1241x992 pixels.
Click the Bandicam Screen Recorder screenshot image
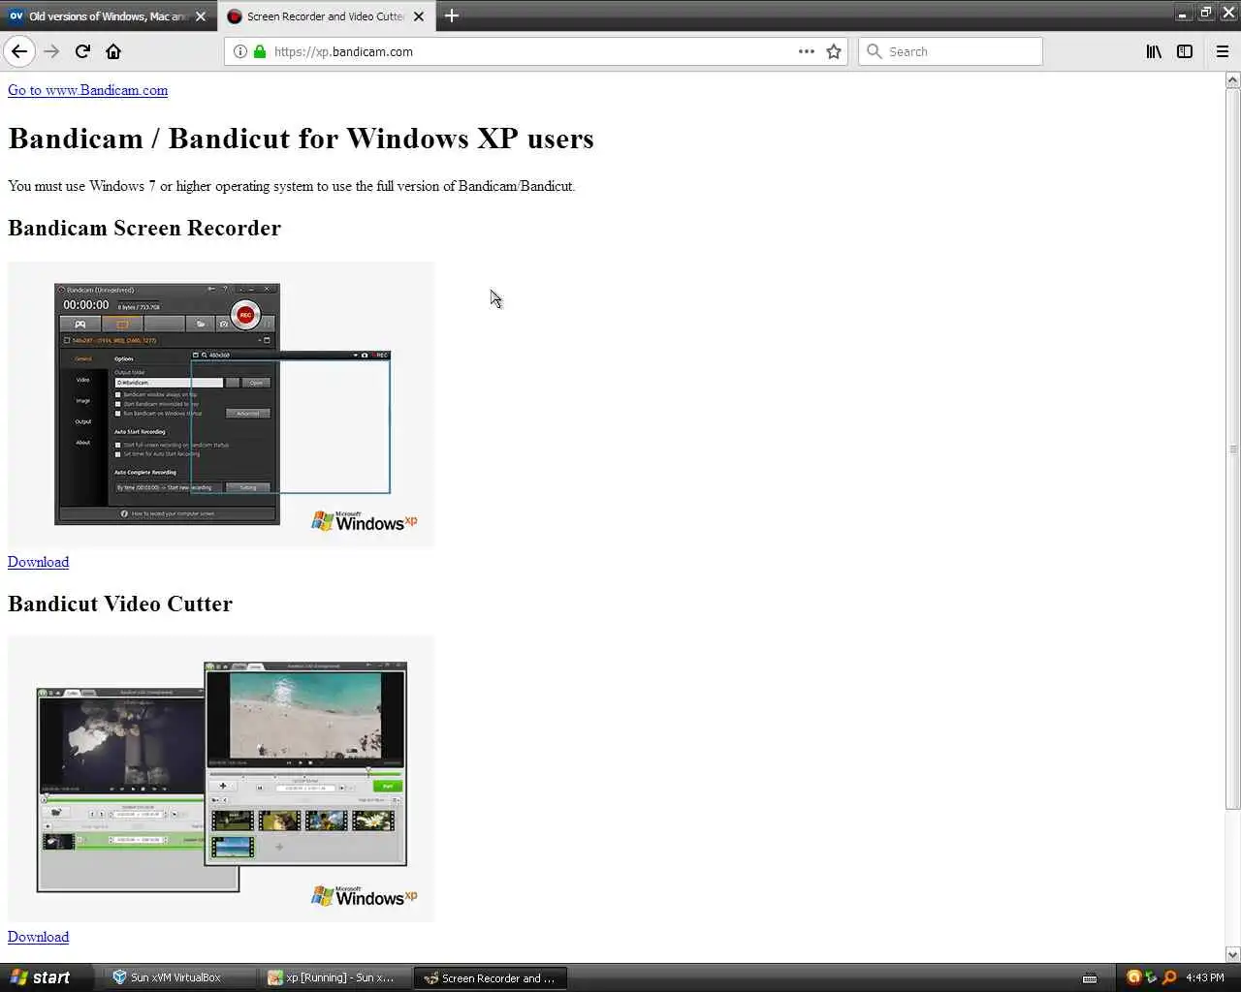(221, 404)
